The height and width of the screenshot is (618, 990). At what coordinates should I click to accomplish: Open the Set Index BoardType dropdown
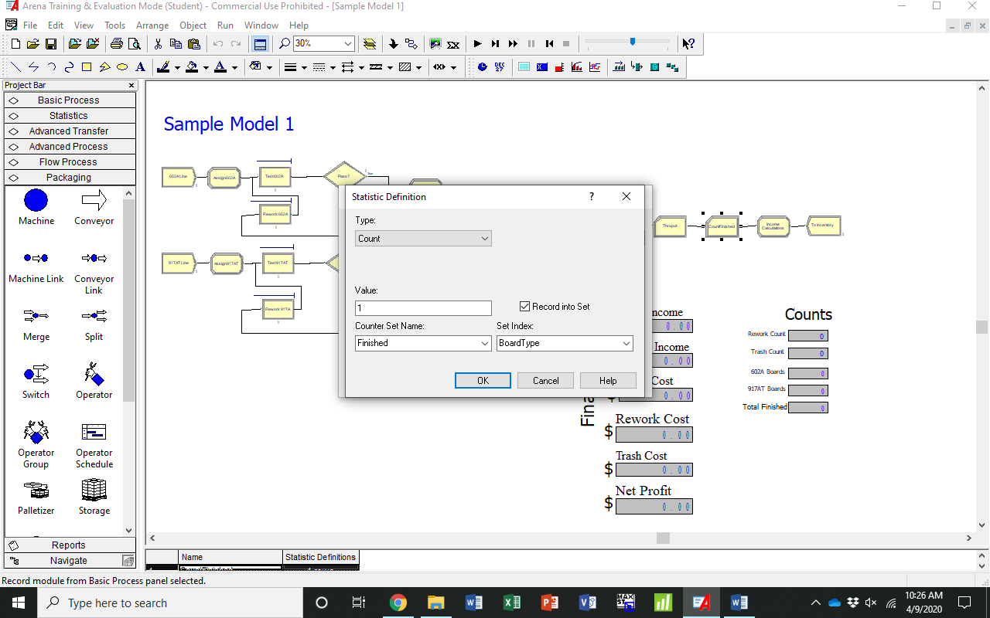click(x=565, y=343)
